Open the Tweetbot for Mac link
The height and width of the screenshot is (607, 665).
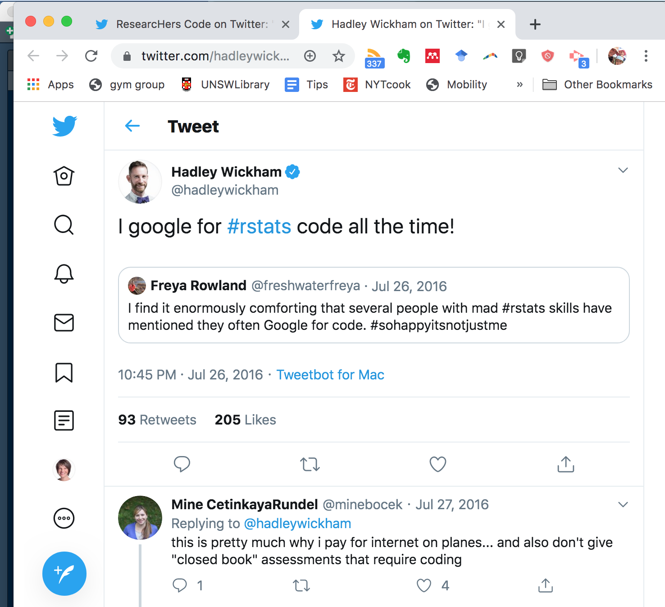(x=330, y=375)
